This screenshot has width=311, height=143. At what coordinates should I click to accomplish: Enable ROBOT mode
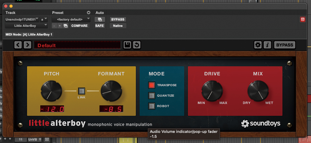pos(152,106)
